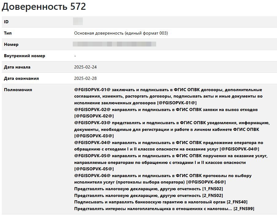The height and width of the screenshot is (215, 277).
Task: Click the "Дата окончания" row label
Action: tap(21, 78)
